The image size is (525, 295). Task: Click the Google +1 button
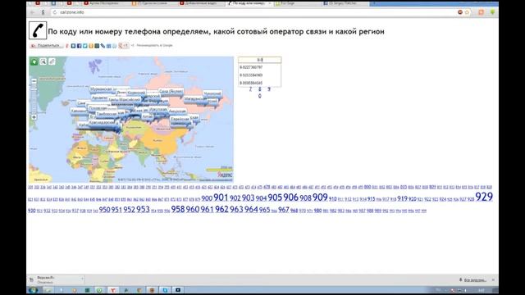click(x=124, y=46)
